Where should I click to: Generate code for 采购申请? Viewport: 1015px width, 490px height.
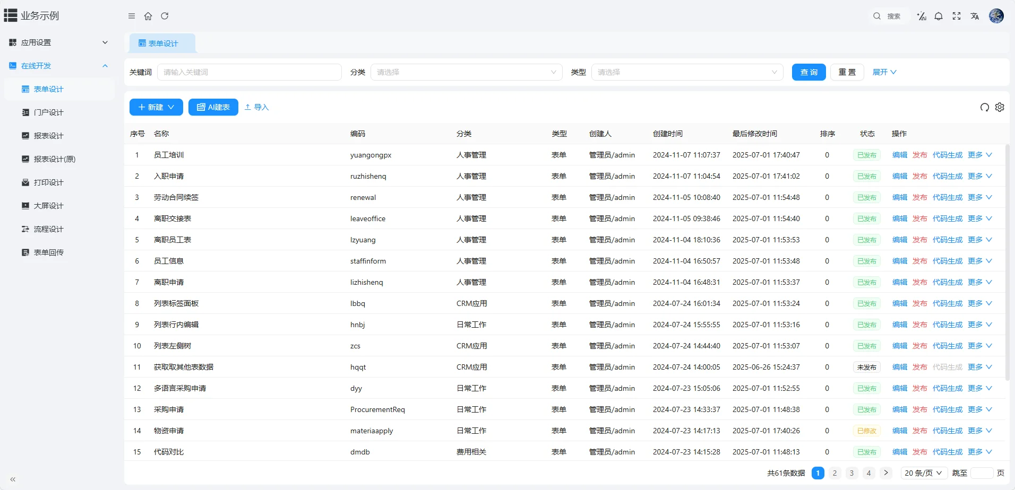coord(948,409)
